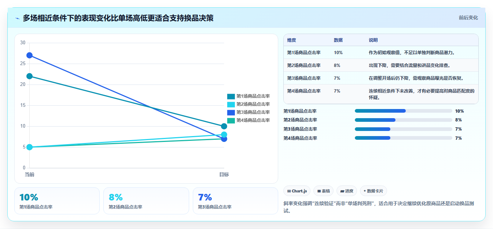Click the 前后变化 label in the header
Image resolution: width=493 pixels, height=229 pixels.
pos(468,18)
